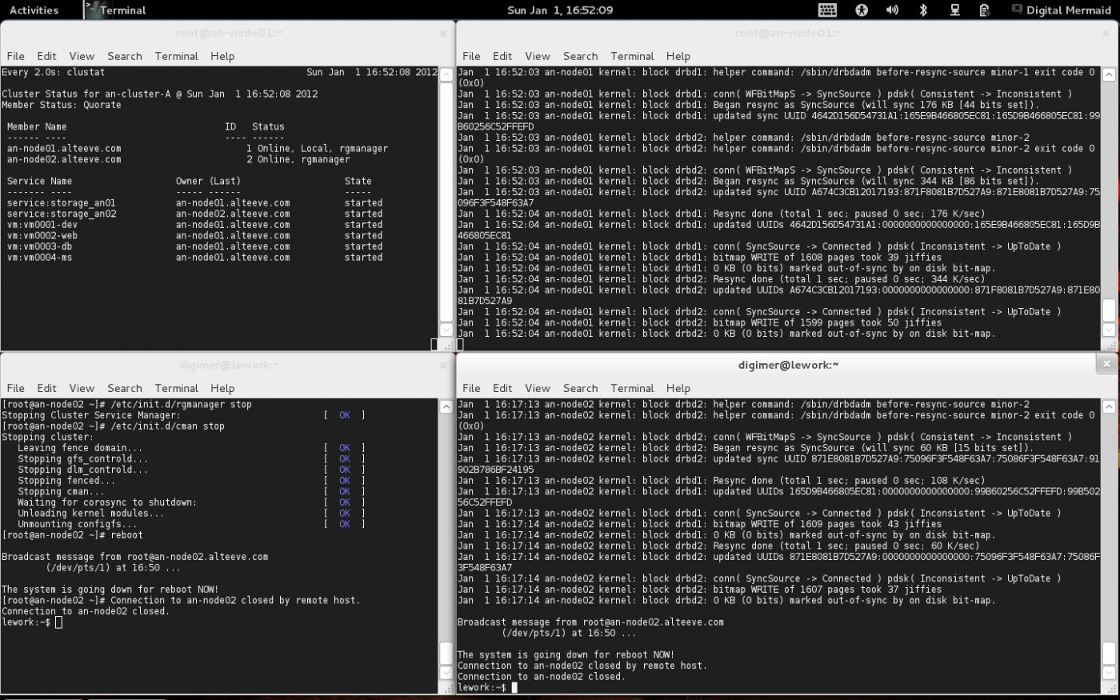This screenshot has height=700, width=1120.
Task: Open the Digital Mermaid user menu
Action: point(1070,10)
